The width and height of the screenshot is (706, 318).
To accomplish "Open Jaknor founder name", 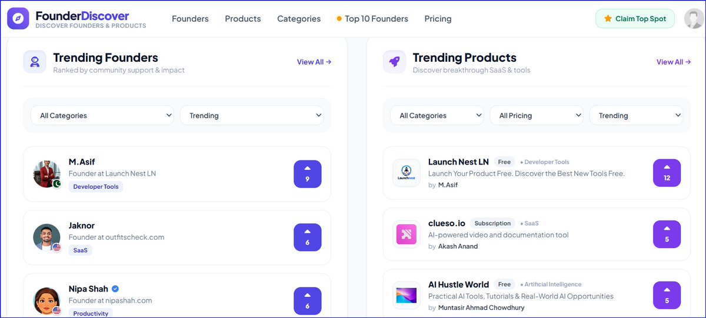I will [82, 225].
